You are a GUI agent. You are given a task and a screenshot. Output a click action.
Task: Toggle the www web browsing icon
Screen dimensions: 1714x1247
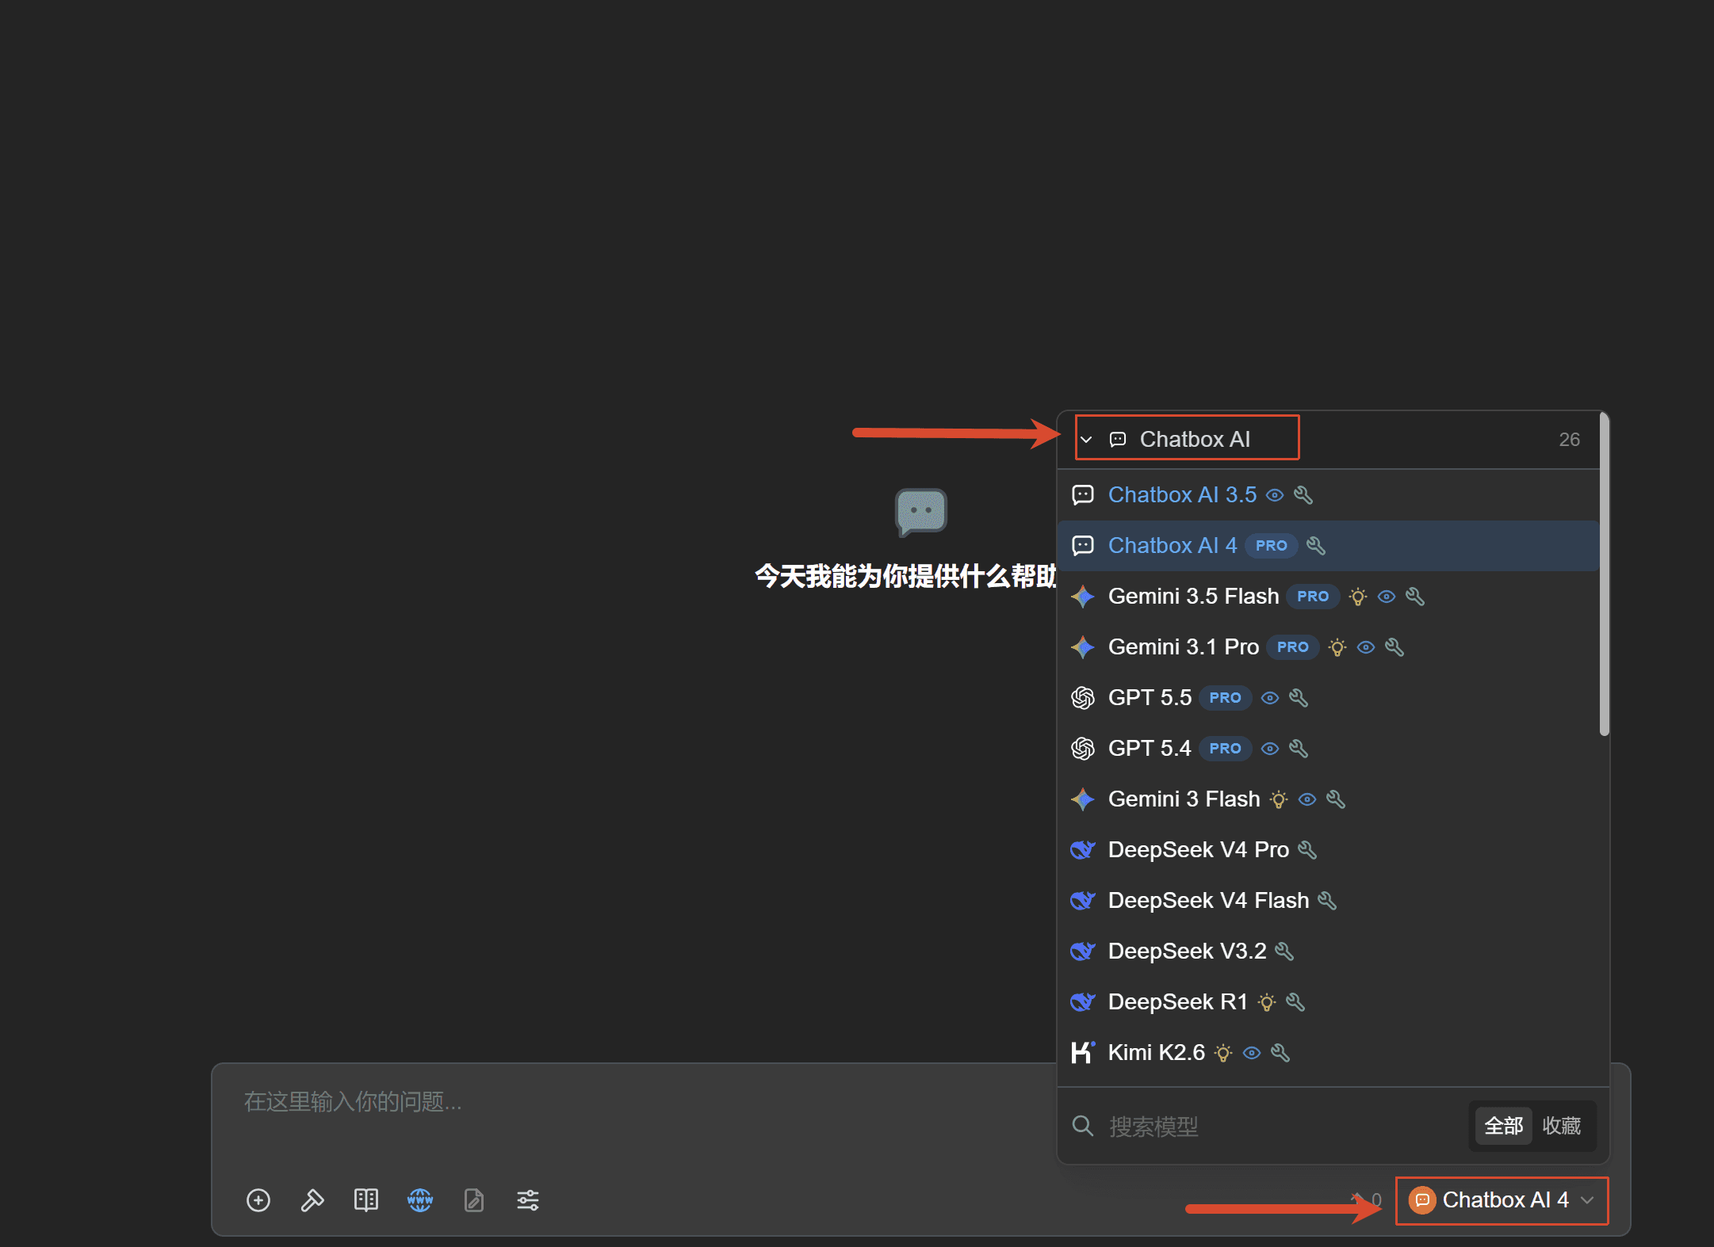pyautogui.click(x=420, y=1200)
